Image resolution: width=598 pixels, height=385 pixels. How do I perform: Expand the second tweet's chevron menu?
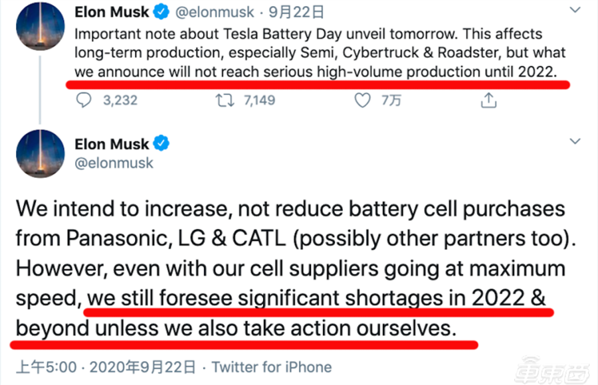(575, 141)
